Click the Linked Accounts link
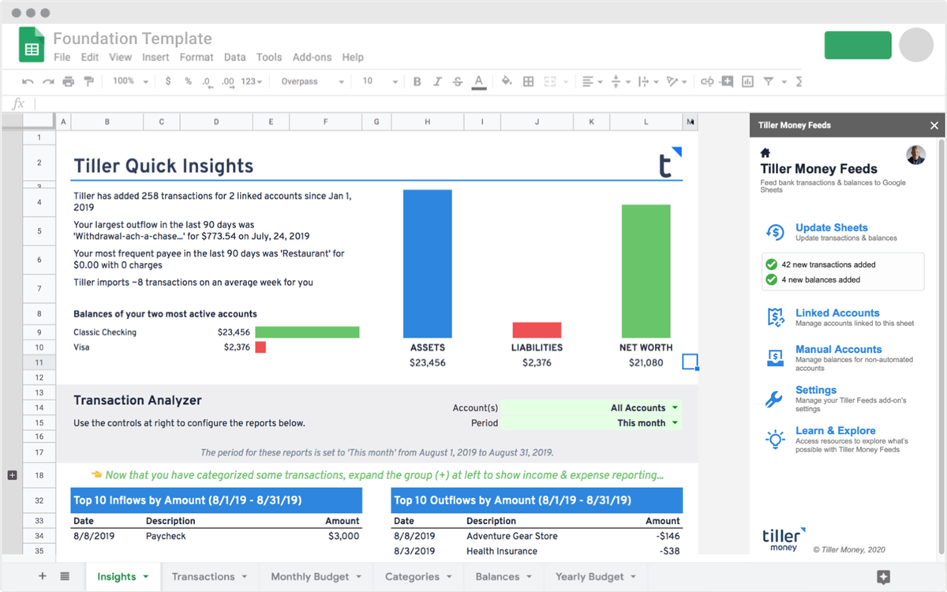The width and height of the screenshot is (947, 592). [x=837, y=313]
